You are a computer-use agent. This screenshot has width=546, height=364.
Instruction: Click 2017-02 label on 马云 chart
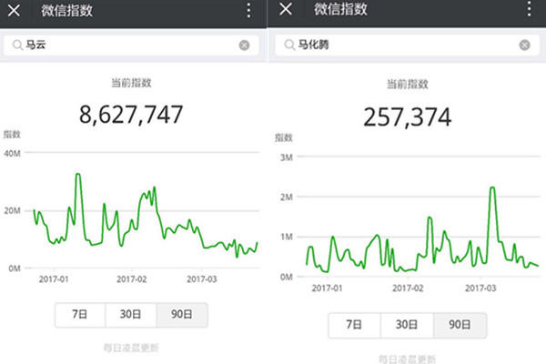(132, 279)
